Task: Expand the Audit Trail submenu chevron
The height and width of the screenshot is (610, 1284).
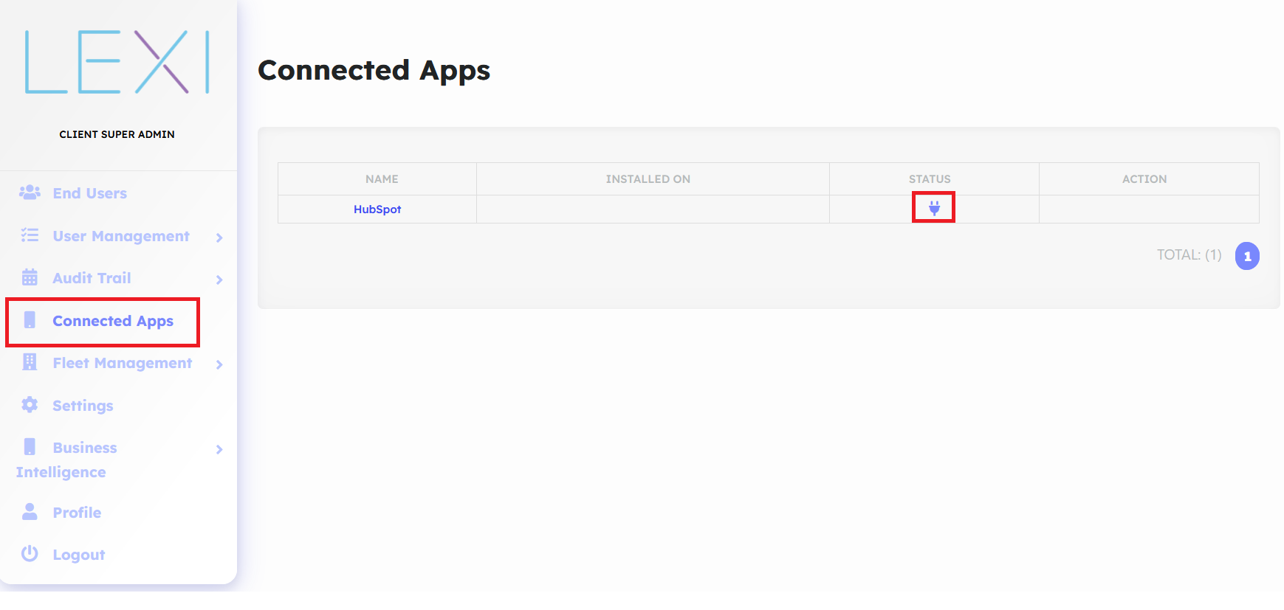Action: (219, 280)
